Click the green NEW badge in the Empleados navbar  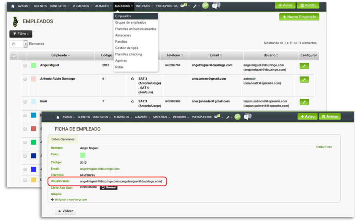pos(205,6)
